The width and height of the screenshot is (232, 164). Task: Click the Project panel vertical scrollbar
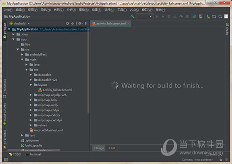(x=88, y=69)
